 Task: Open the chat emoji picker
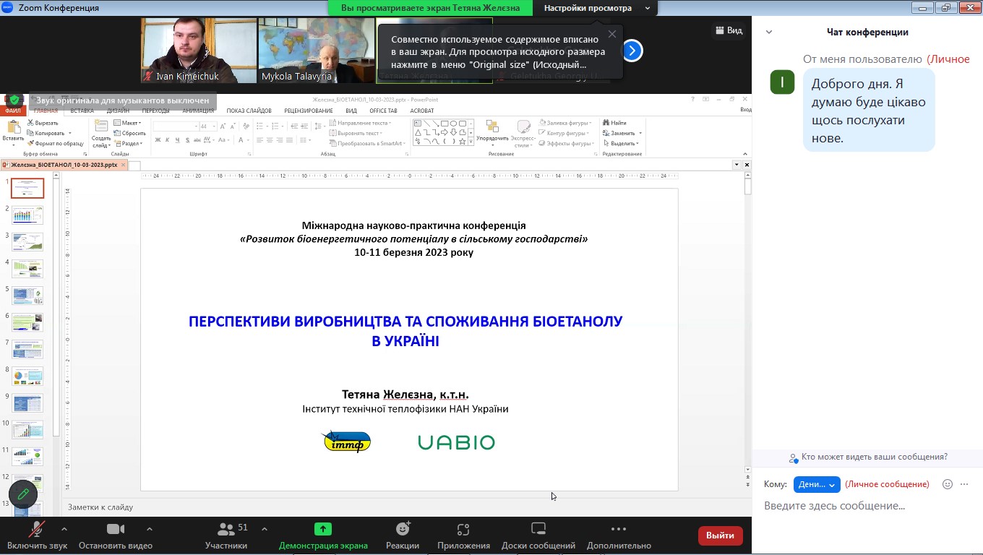(948, 484)
